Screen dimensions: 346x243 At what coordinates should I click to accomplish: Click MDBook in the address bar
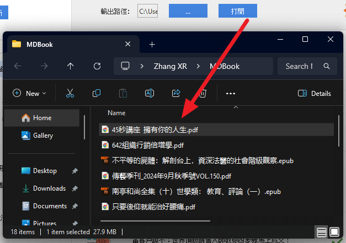click(x=225, y=66)
